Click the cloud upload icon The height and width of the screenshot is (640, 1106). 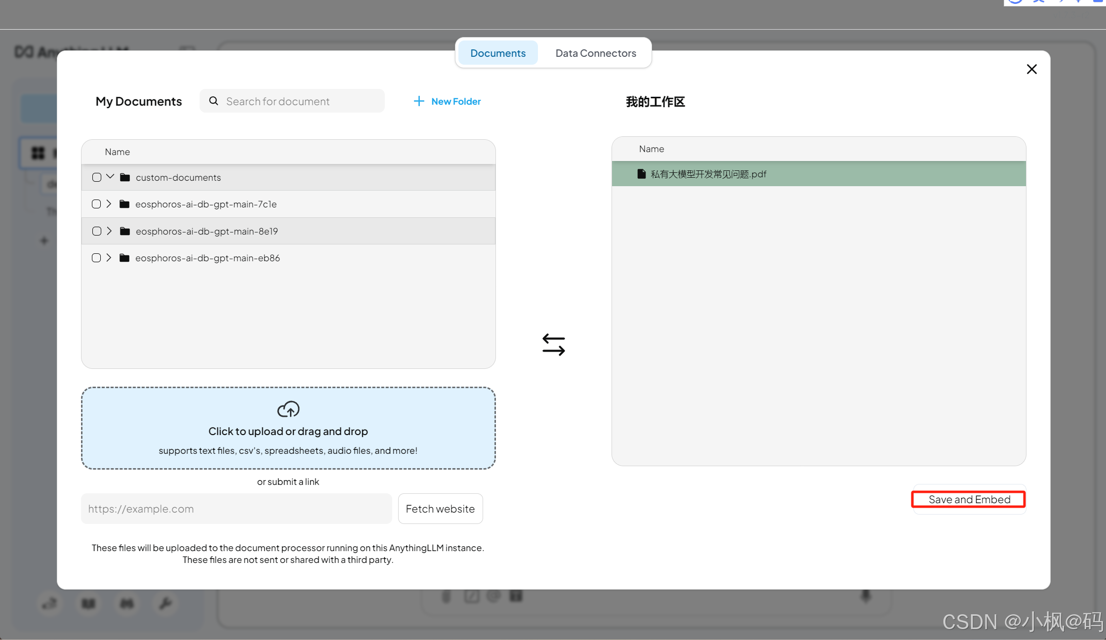coord(288,409)
